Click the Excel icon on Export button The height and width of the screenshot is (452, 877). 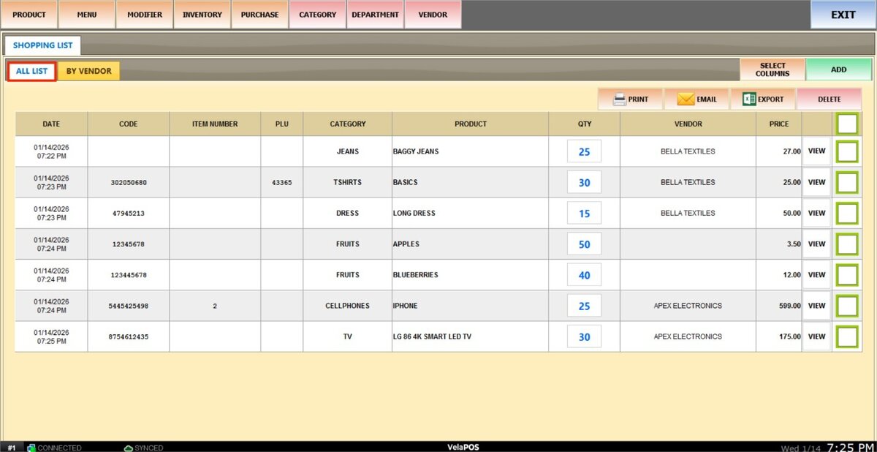click(748, 99)
